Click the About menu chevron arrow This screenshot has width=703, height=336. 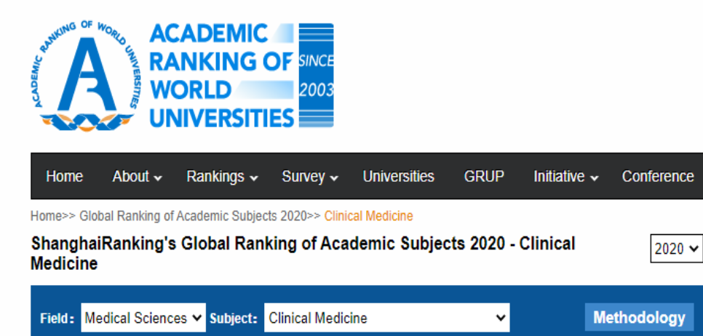[158, 178]
